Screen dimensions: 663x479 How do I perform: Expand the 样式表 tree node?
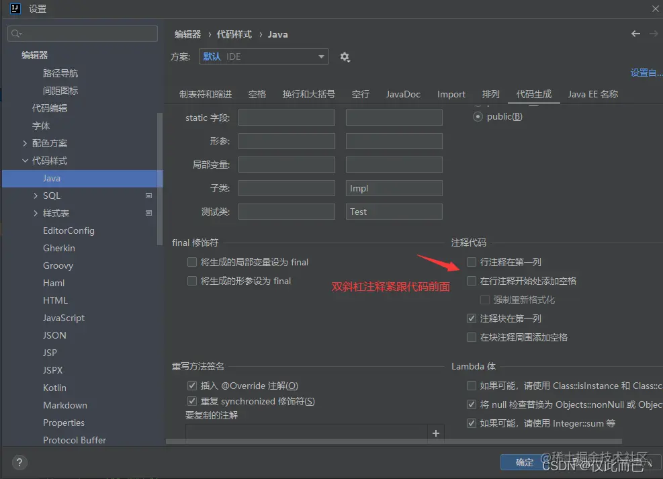pos(36,213)
